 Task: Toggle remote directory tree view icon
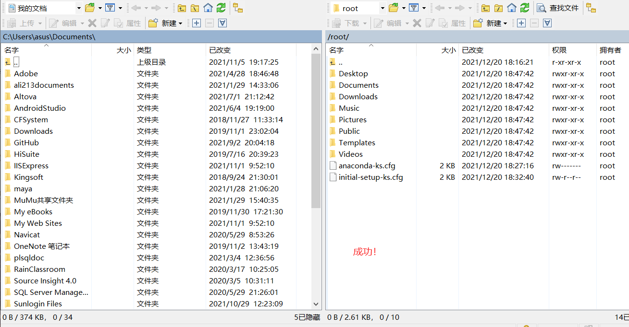pyautogui.click(x=591, y=8)
